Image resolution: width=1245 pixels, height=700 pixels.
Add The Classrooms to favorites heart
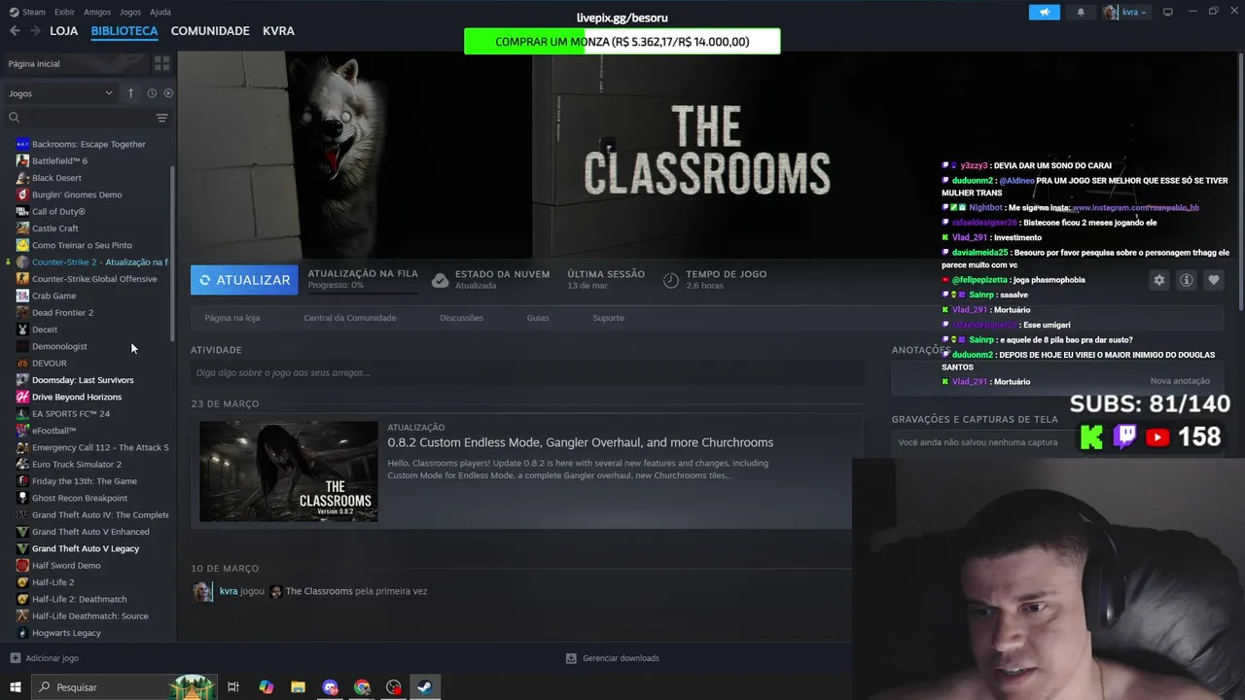[1213, 280]
